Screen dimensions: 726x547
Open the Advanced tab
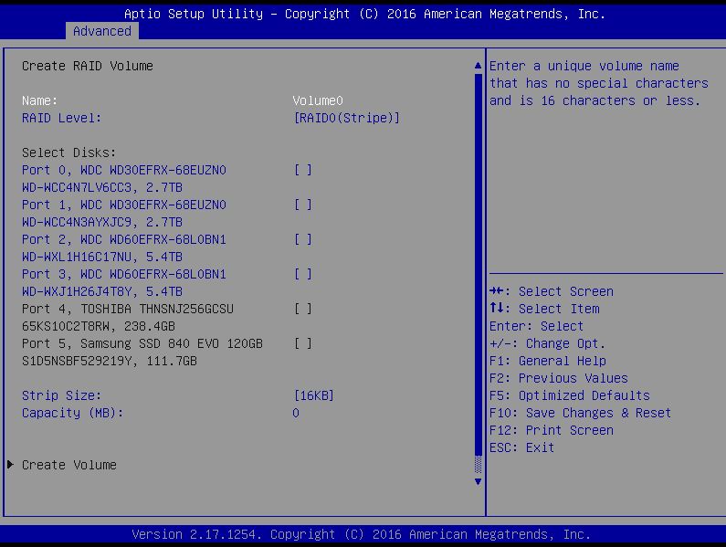(102, 31)
